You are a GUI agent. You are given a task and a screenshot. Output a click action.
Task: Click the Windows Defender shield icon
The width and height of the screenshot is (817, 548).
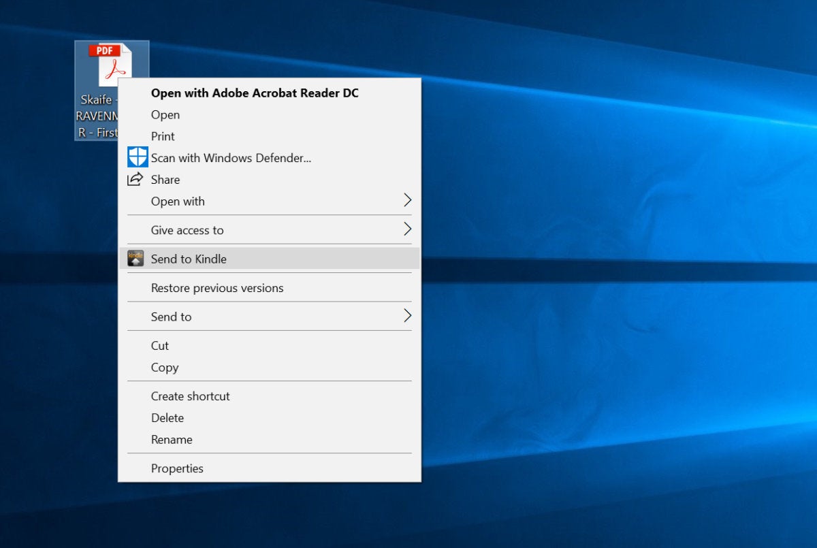coord(138,157)
